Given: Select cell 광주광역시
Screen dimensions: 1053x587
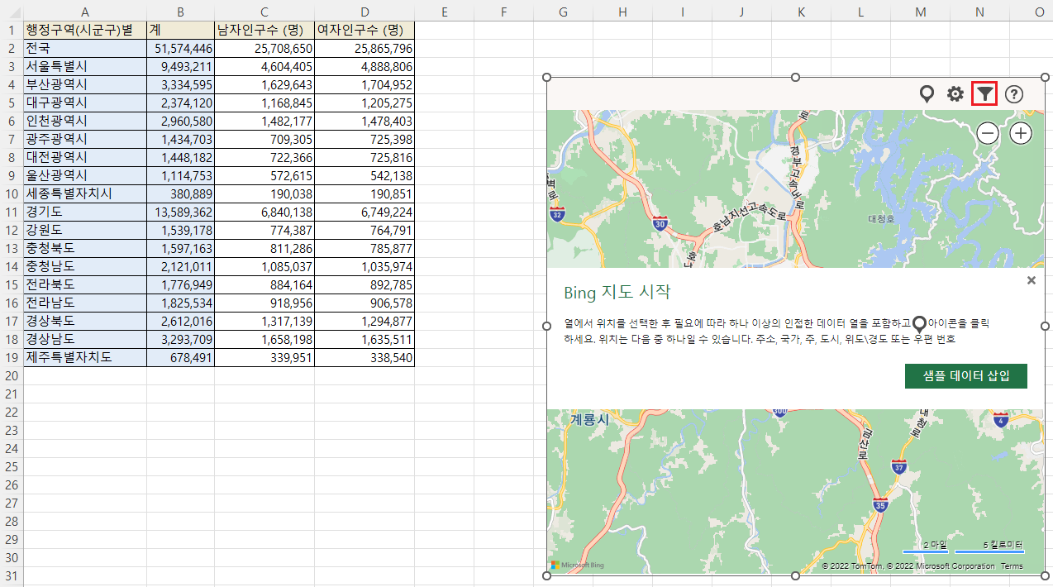Looking at the screenshot, I should pyautogui.click(x=85, y=140).
